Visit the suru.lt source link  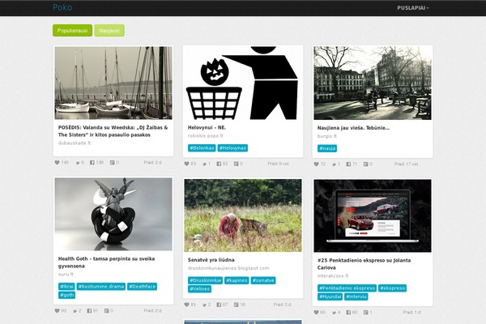coord(66,275)
